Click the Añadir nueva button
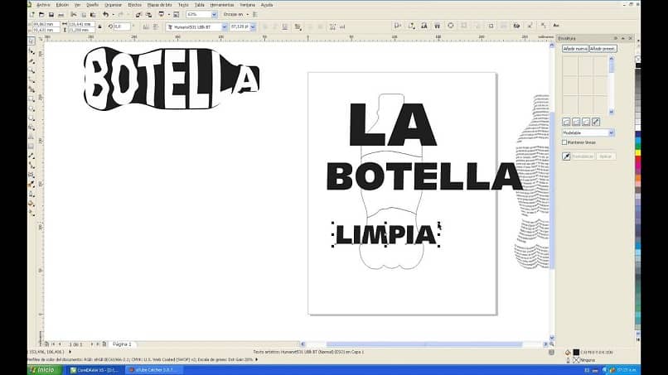The height and width of the screenshot is (375, 668). [575, 49]
